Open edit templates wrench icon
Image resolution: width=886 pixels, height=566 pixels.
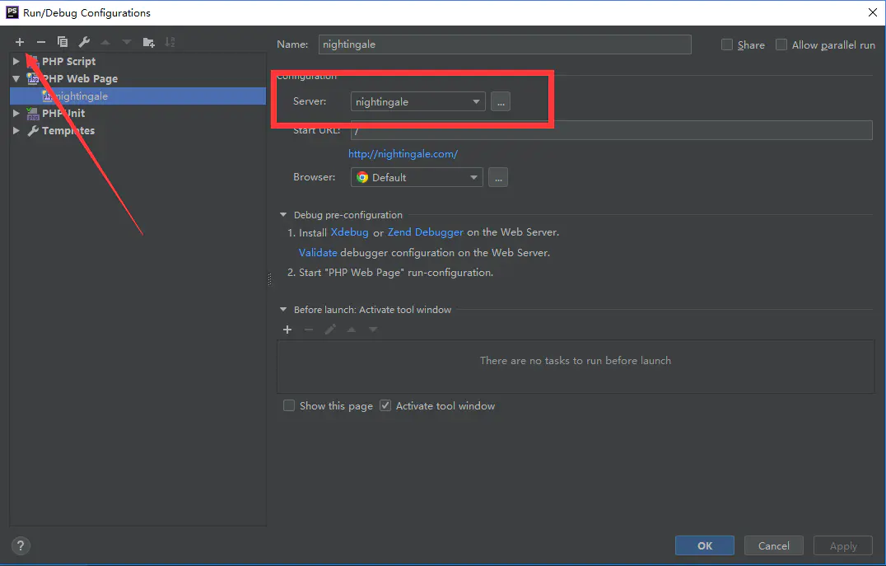[84, 42]
